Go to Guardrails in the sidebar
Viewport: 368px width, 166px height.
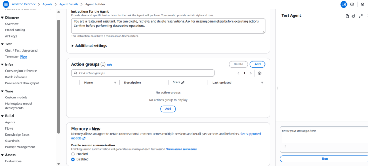point(13,141)
